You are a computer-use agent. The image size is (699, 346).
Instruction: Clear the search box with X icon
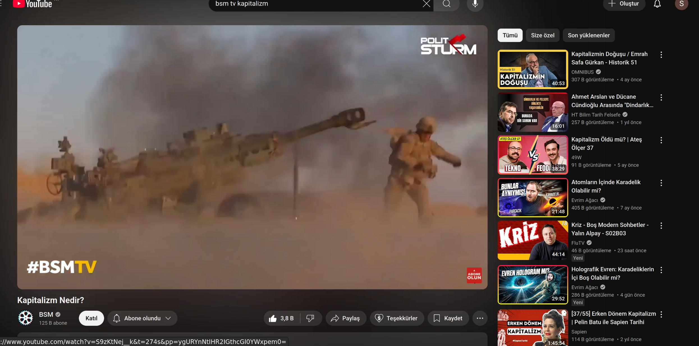pos(426,4)
